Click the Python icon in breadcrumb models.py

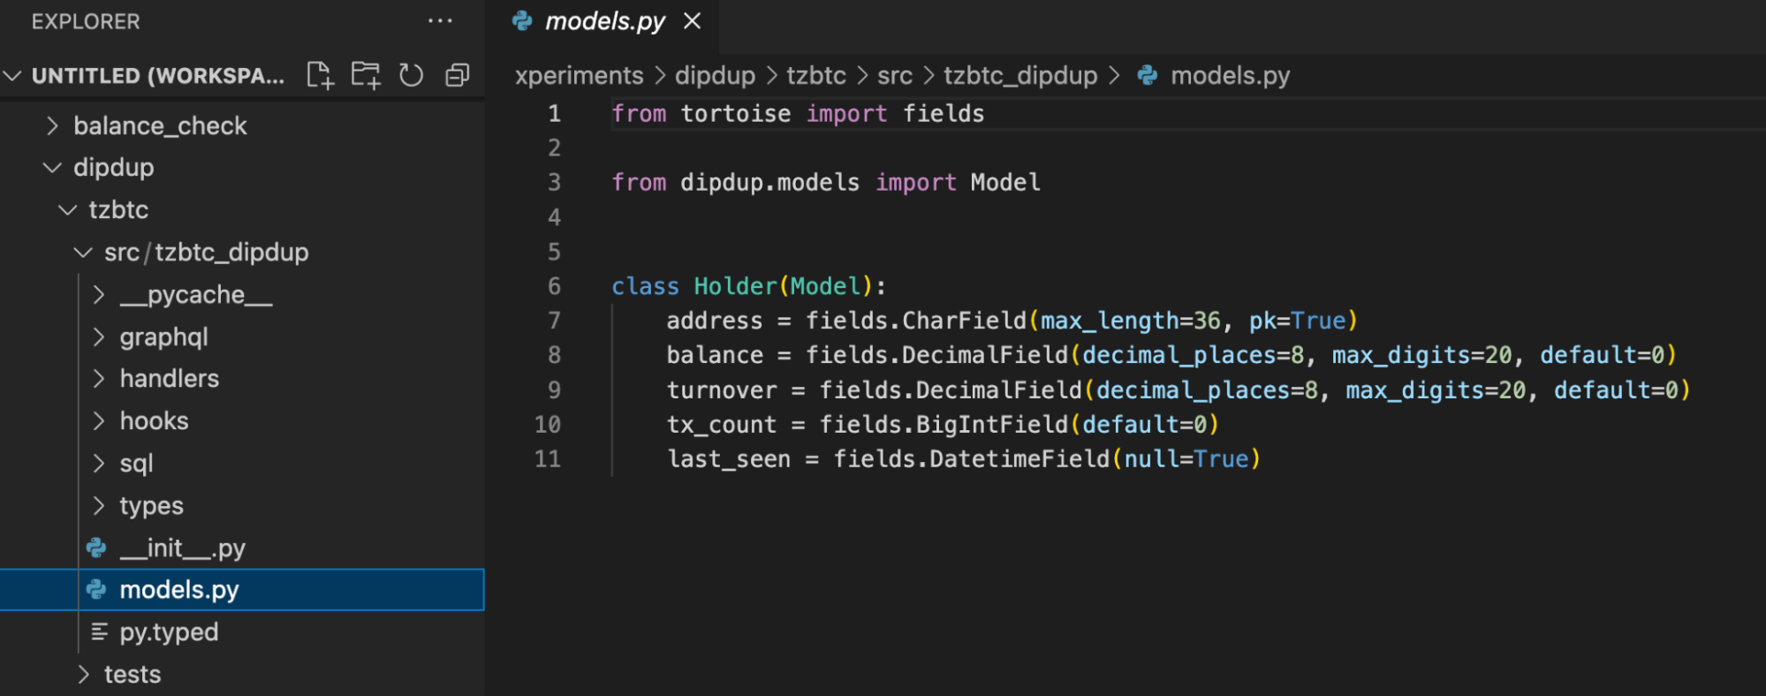click(x=1147, y=76)
